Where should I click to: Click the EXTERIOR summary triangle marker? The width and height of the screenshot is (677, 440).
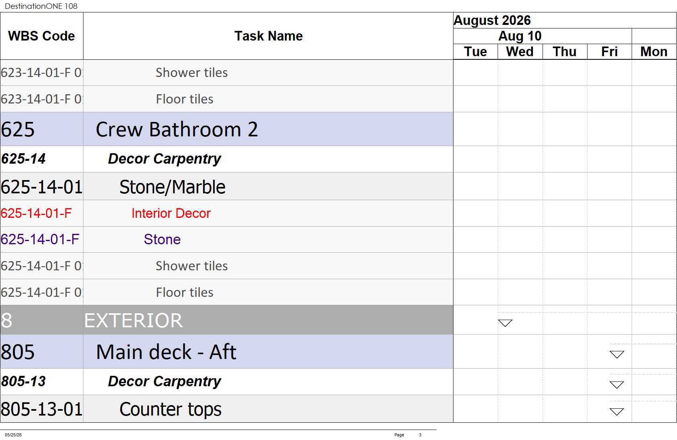click(x=505, y=323)
